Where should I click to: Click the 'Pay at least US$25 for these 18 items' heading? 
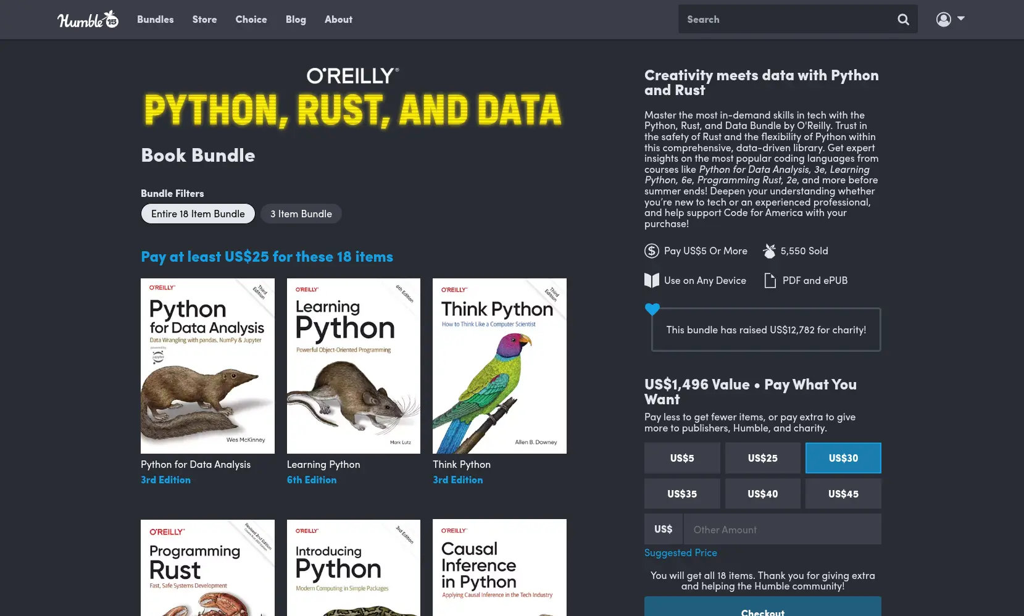267,257
